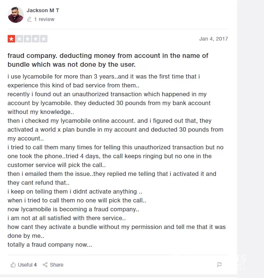Click the final line 'totally a fraud company now'

click(50, 244)
